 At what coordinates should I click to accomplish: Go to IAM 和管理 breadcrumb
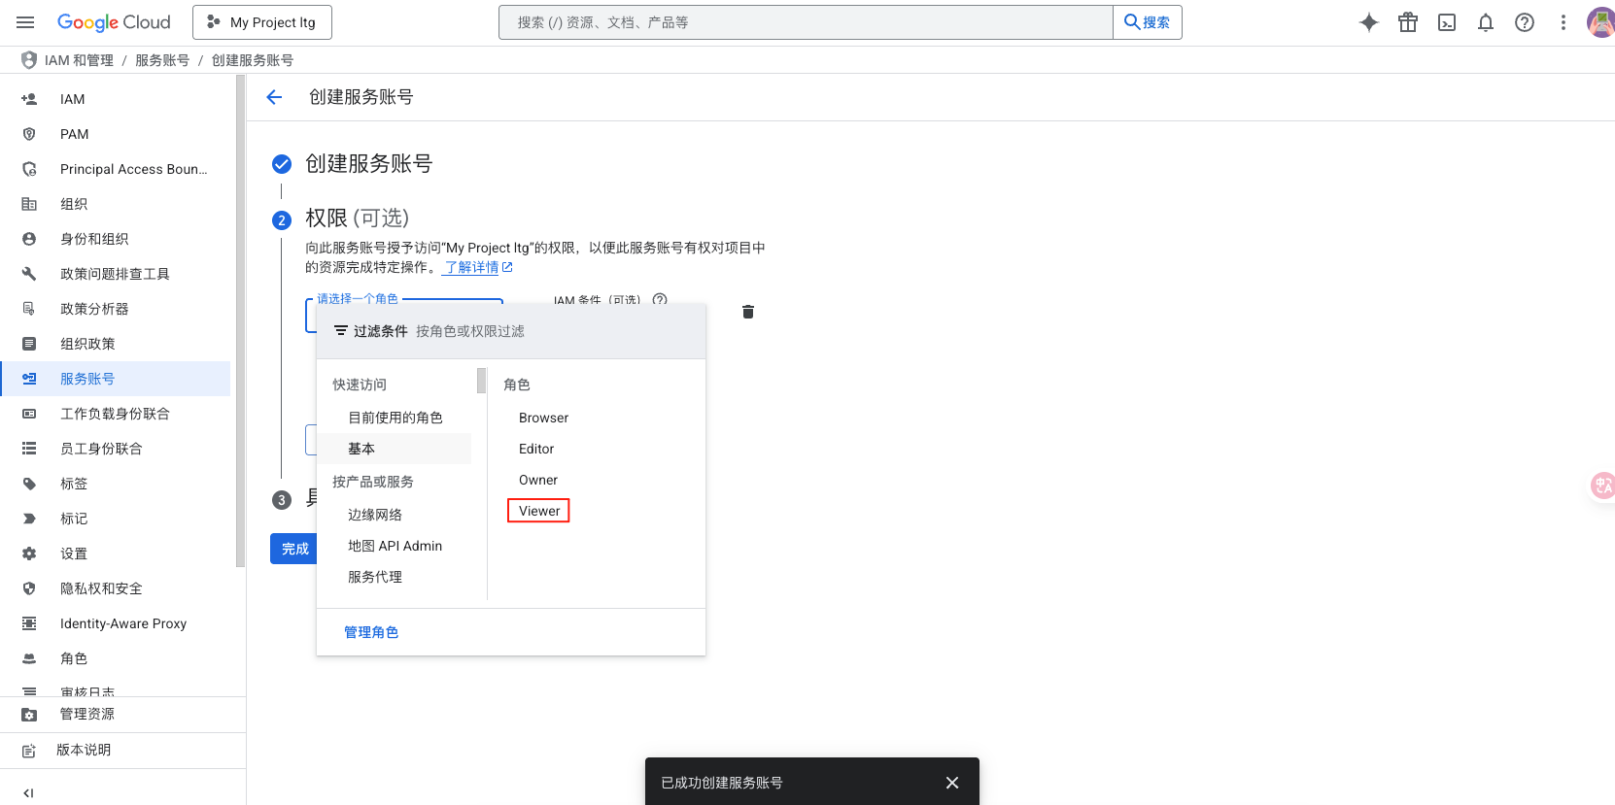pos(79,60)
